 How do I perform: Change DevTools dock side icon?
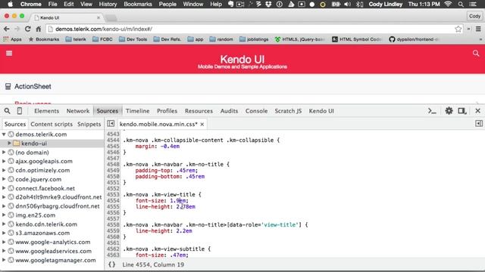[462, 111]
